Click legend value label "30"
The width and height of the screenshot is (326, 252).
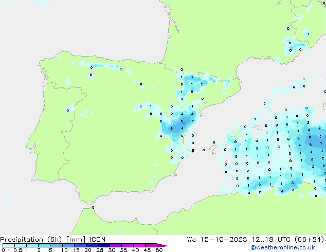click(112, 250)
